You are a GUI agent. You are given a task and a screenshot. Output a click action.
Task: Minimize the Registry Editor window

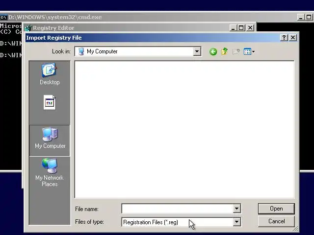pos(233,27)
